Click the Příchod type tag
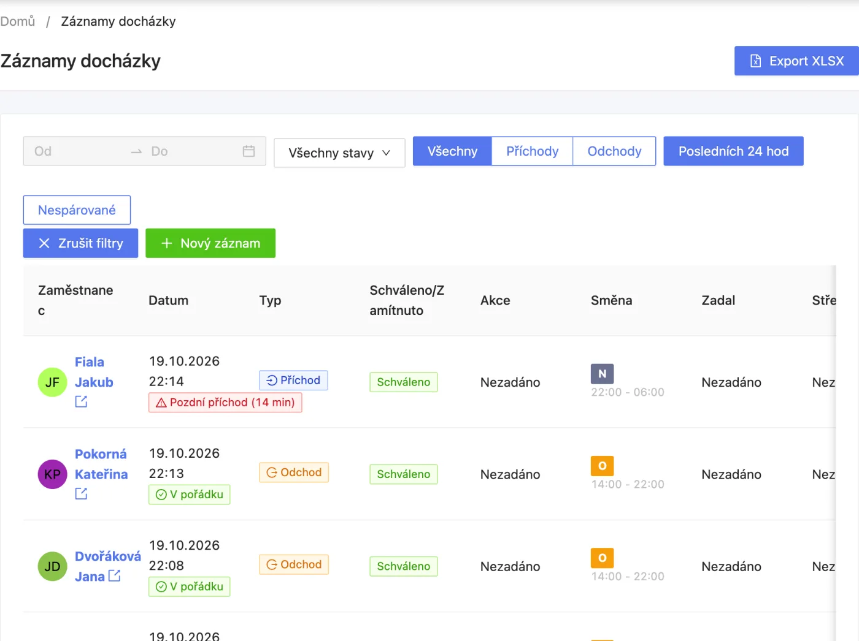 click(x=293, y=381)
